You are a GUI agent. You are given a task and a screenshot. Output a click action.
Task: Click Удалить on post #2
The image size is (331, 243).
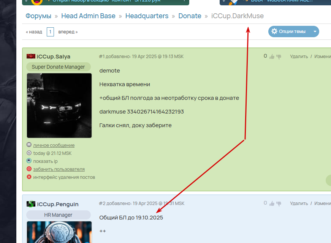point(299,204)
